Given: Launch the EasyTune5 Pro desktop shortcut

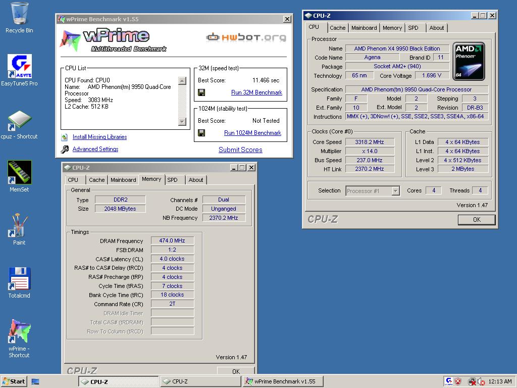Looking at the screenshot, I should click(19, 70).
